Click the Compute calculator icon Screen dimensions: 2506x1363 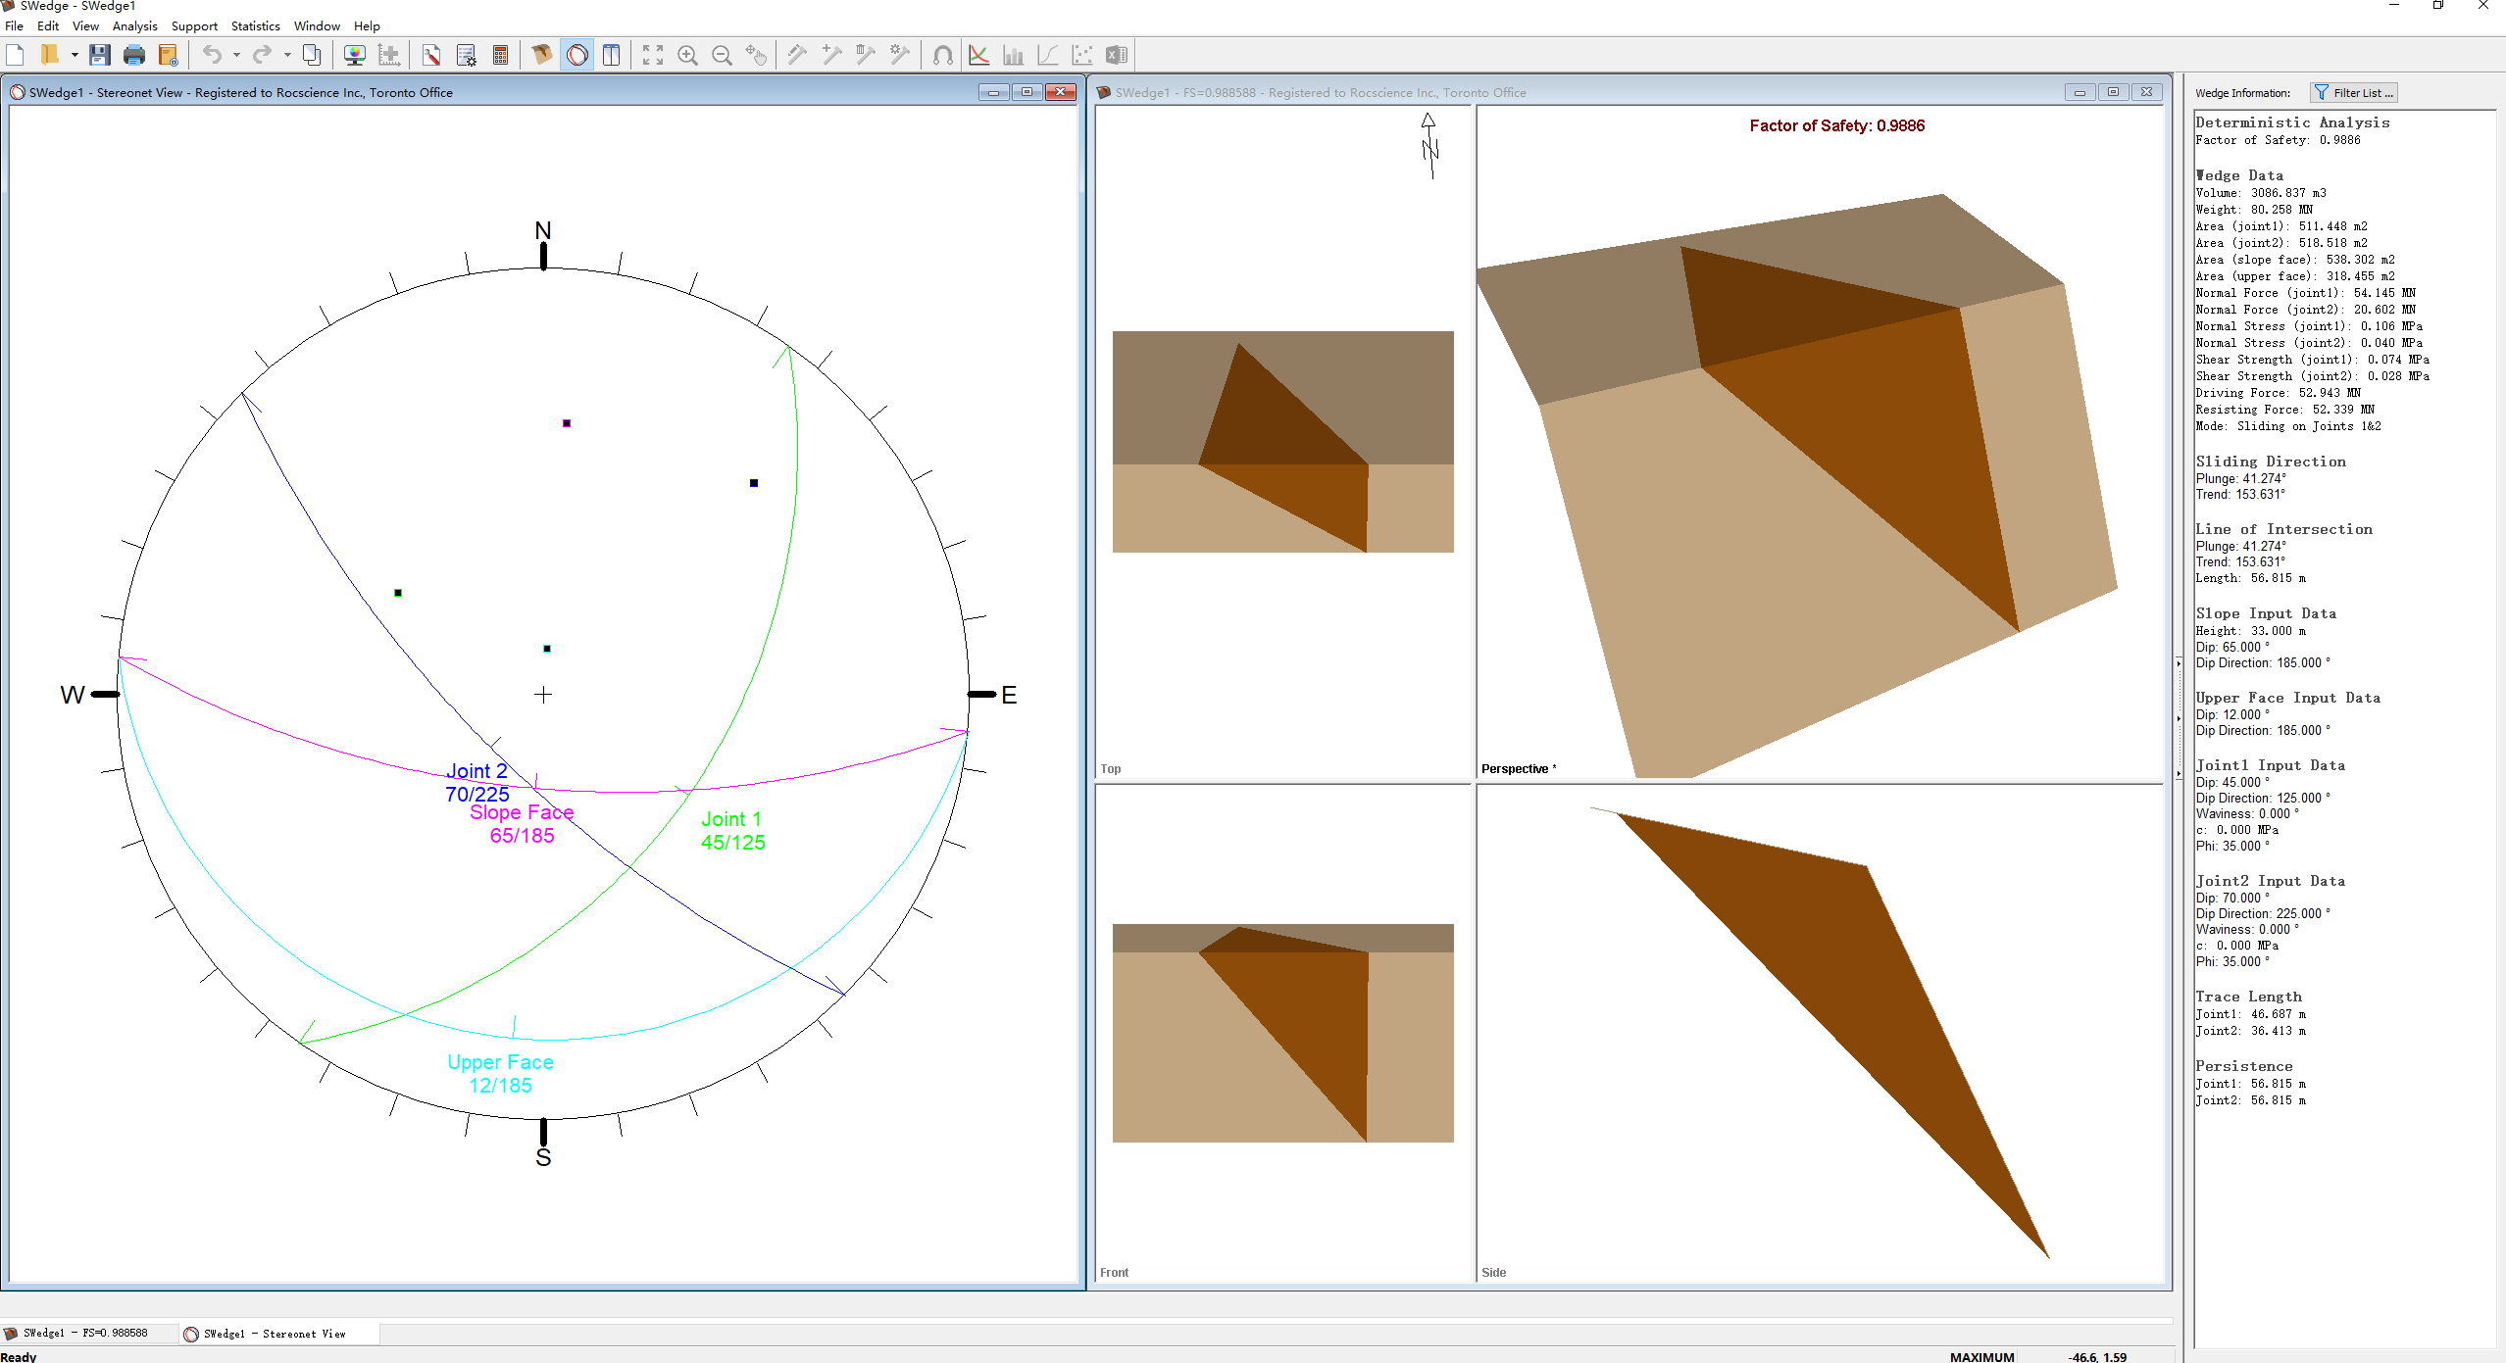500,55
